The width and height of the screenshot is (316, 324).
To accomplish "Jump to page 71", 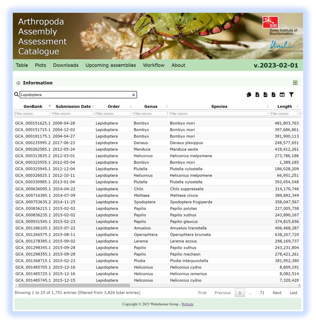I will tap(262, 293).
